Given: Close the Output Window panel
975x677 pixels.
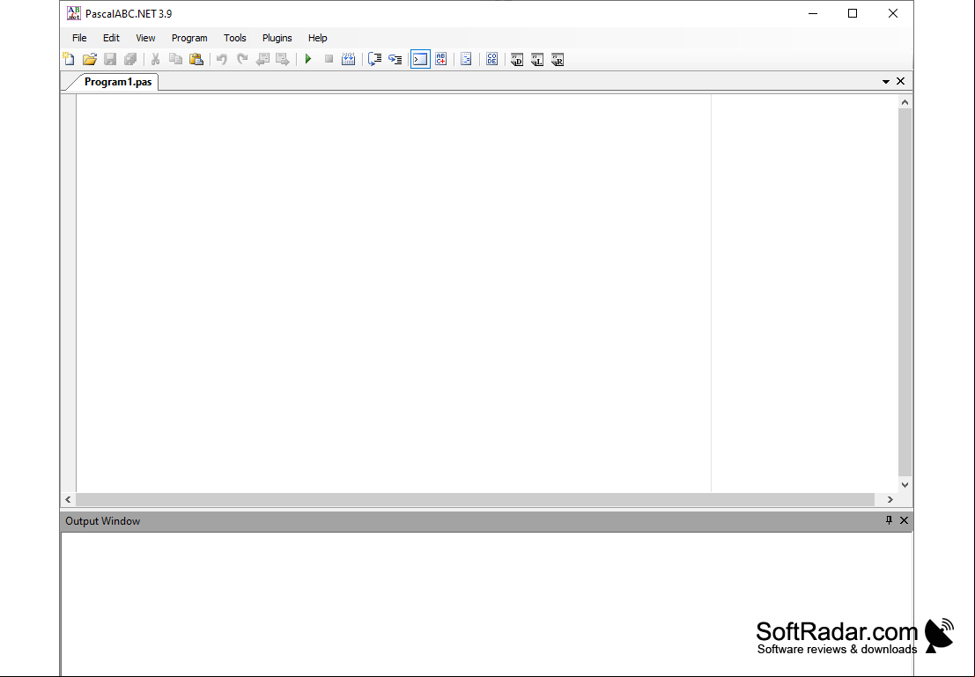Looking at the screenshot, I should (905, 520).
